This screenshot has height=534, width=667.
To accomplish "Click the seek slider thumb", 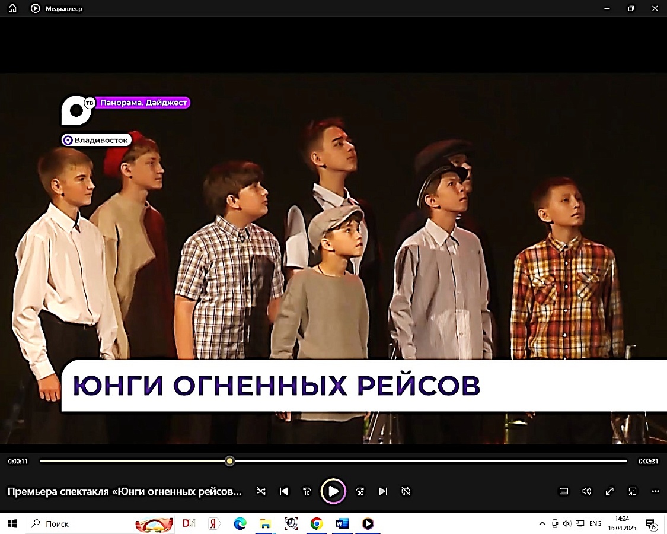I will 229,461.
